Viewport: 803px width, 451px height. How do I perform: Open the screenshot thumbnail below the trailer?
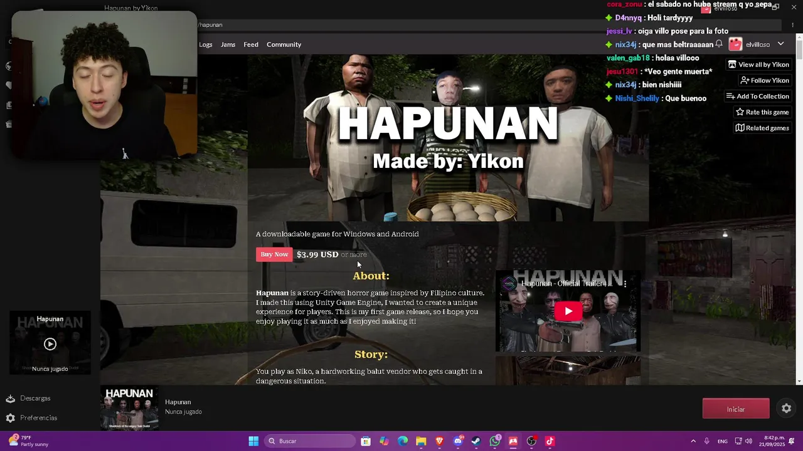pos(568,371)
